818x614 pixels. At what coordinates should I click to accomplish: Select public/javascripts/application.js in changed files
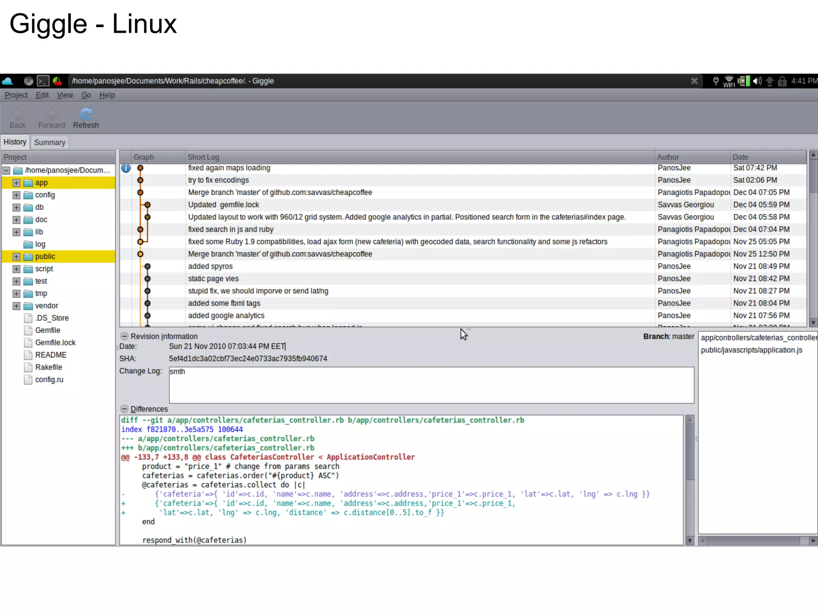click(751, 350)
